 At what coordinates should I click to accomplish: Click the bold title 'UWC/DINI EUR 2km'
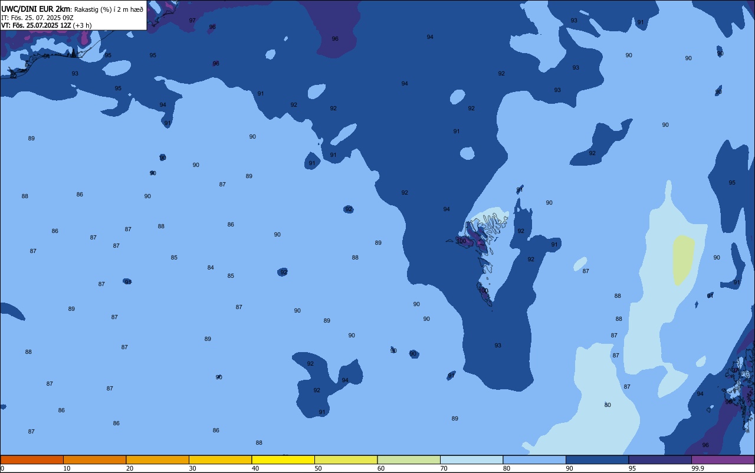(36, 9)
